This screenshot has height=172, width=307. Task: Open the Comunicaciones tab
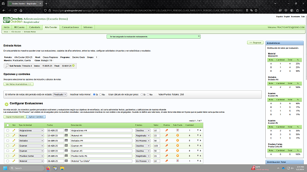(x=70, y=27)
